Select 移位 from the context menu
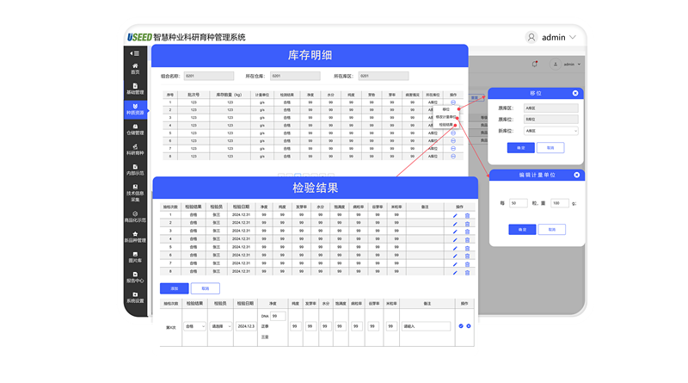The width and height of the screenshot is (688, 383). tap(445, 109)
